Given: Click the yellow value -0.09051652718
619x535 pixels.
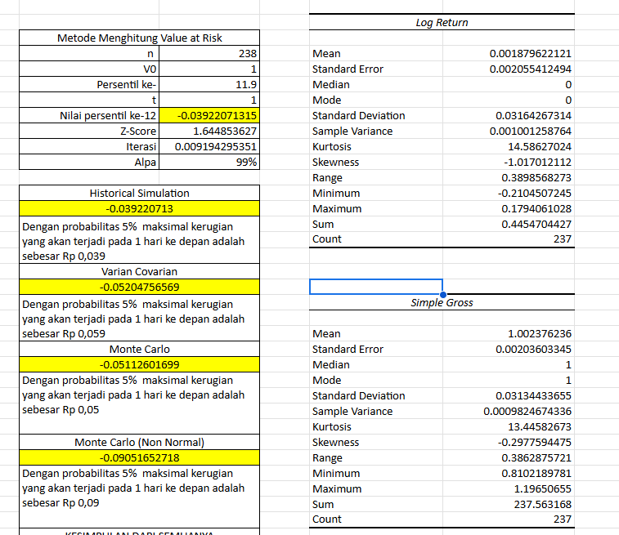Looking at the screenshot, I should coord(139,457).
